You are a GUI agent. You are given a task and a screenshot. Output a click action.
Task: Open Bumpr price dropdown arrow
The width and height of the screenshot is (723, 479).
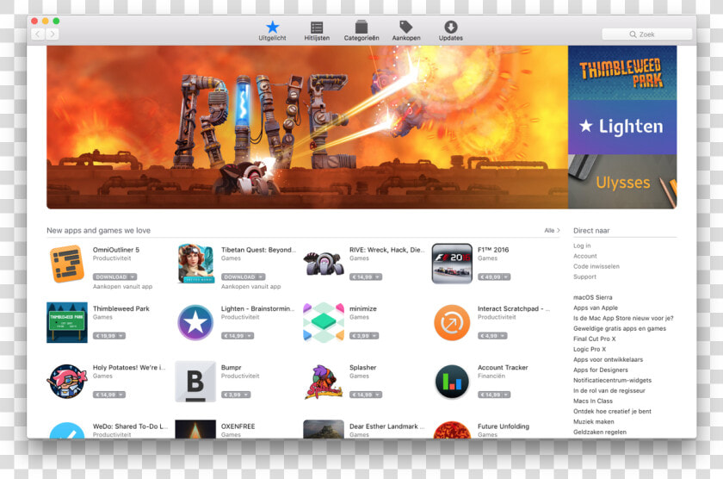coord(247,395)
